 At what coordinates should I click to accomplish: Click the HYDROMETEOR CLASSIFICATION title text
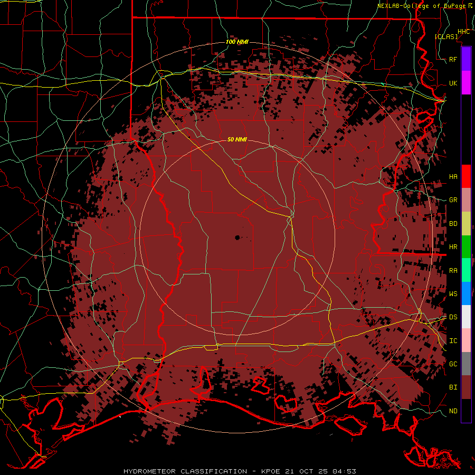coord(185,471)
